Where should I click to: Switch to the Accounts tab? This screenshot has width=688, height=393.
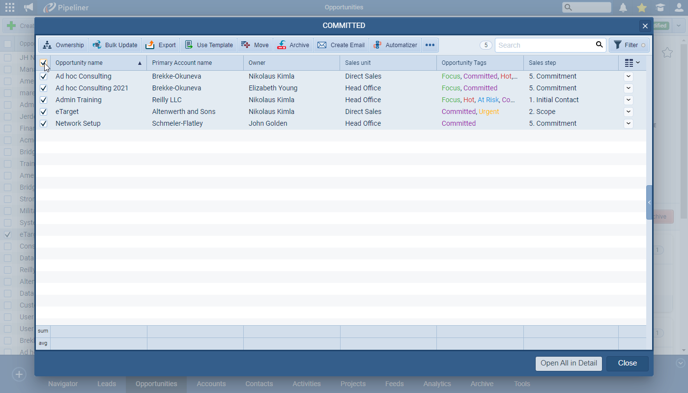(x=211, y=384)
